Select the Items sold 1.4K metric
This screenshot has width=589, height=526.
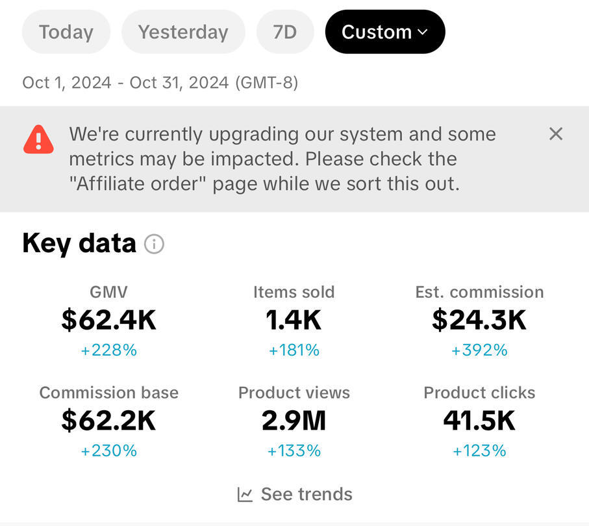294,321
